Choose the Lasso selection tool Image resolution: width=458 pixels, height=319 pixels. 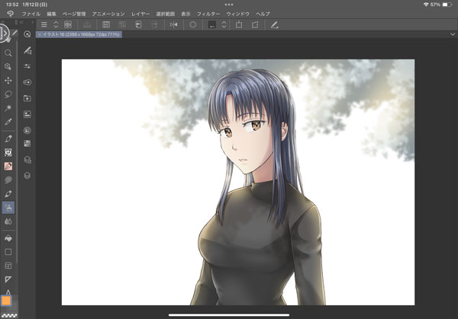(8, 94)
